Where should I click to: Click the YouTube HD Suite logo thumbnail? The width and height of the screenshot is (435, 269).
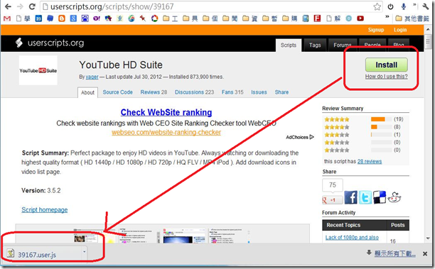38,70
